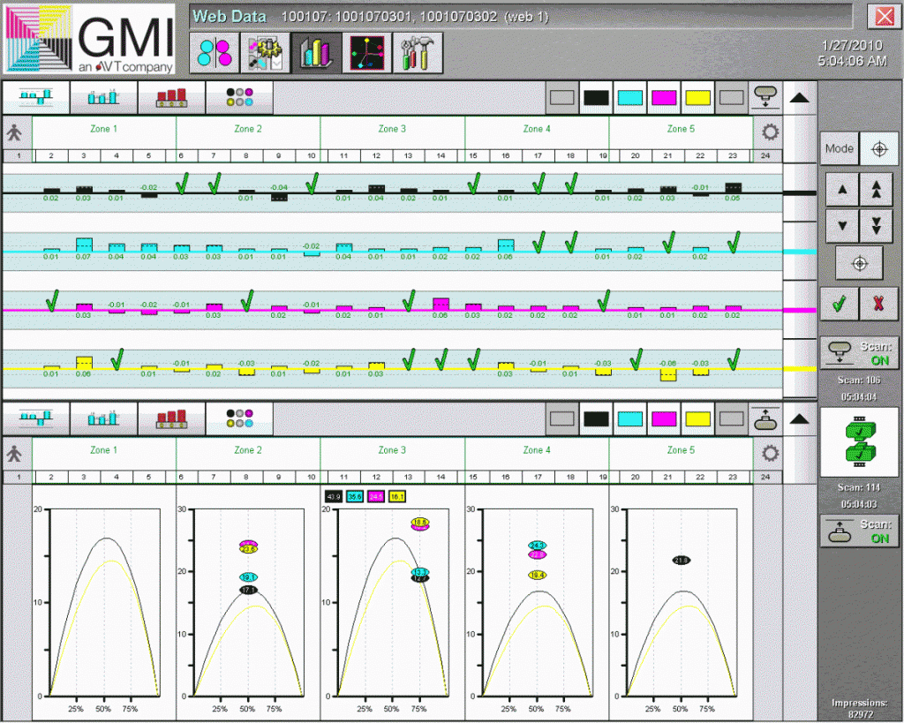Click the person icon in upper panel

coord(15,133)
